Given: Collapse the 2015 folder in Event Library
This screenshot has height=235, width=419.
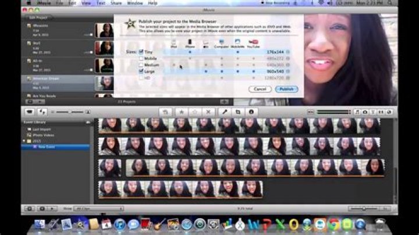Looking at the screenshot, I should 24,141.
